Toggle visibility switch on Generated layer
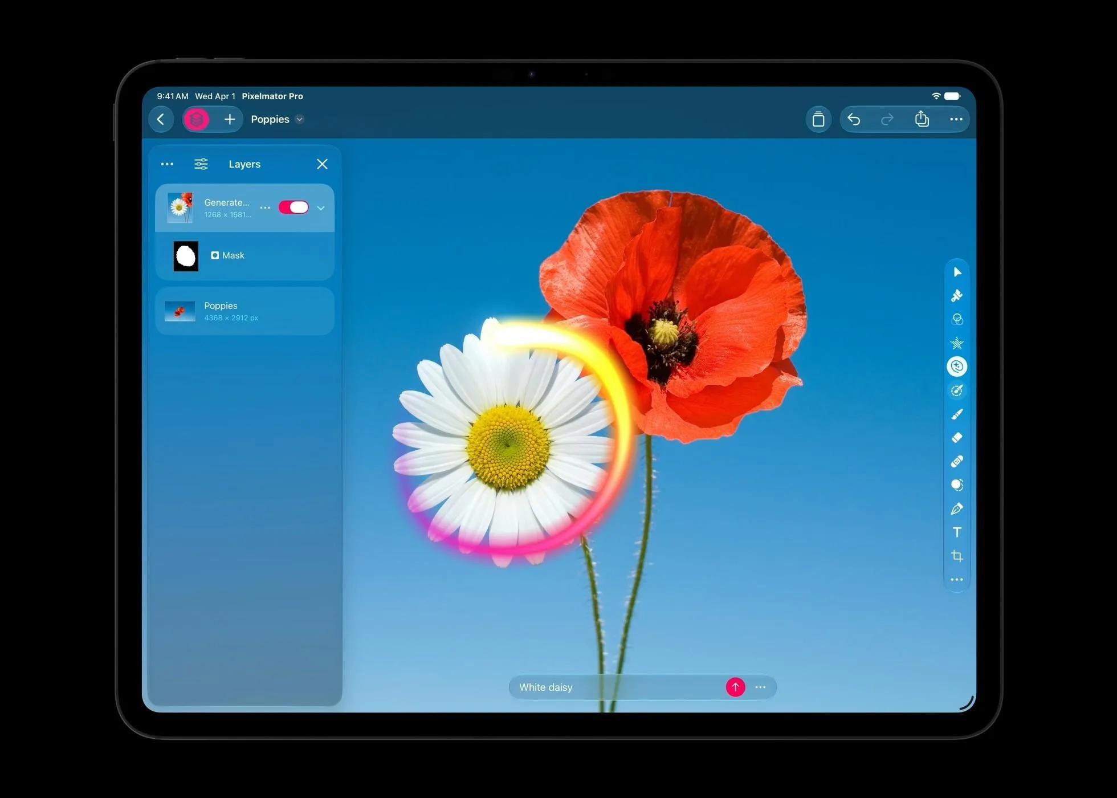This screenshot has width=1117, height=798. point(293,207)
